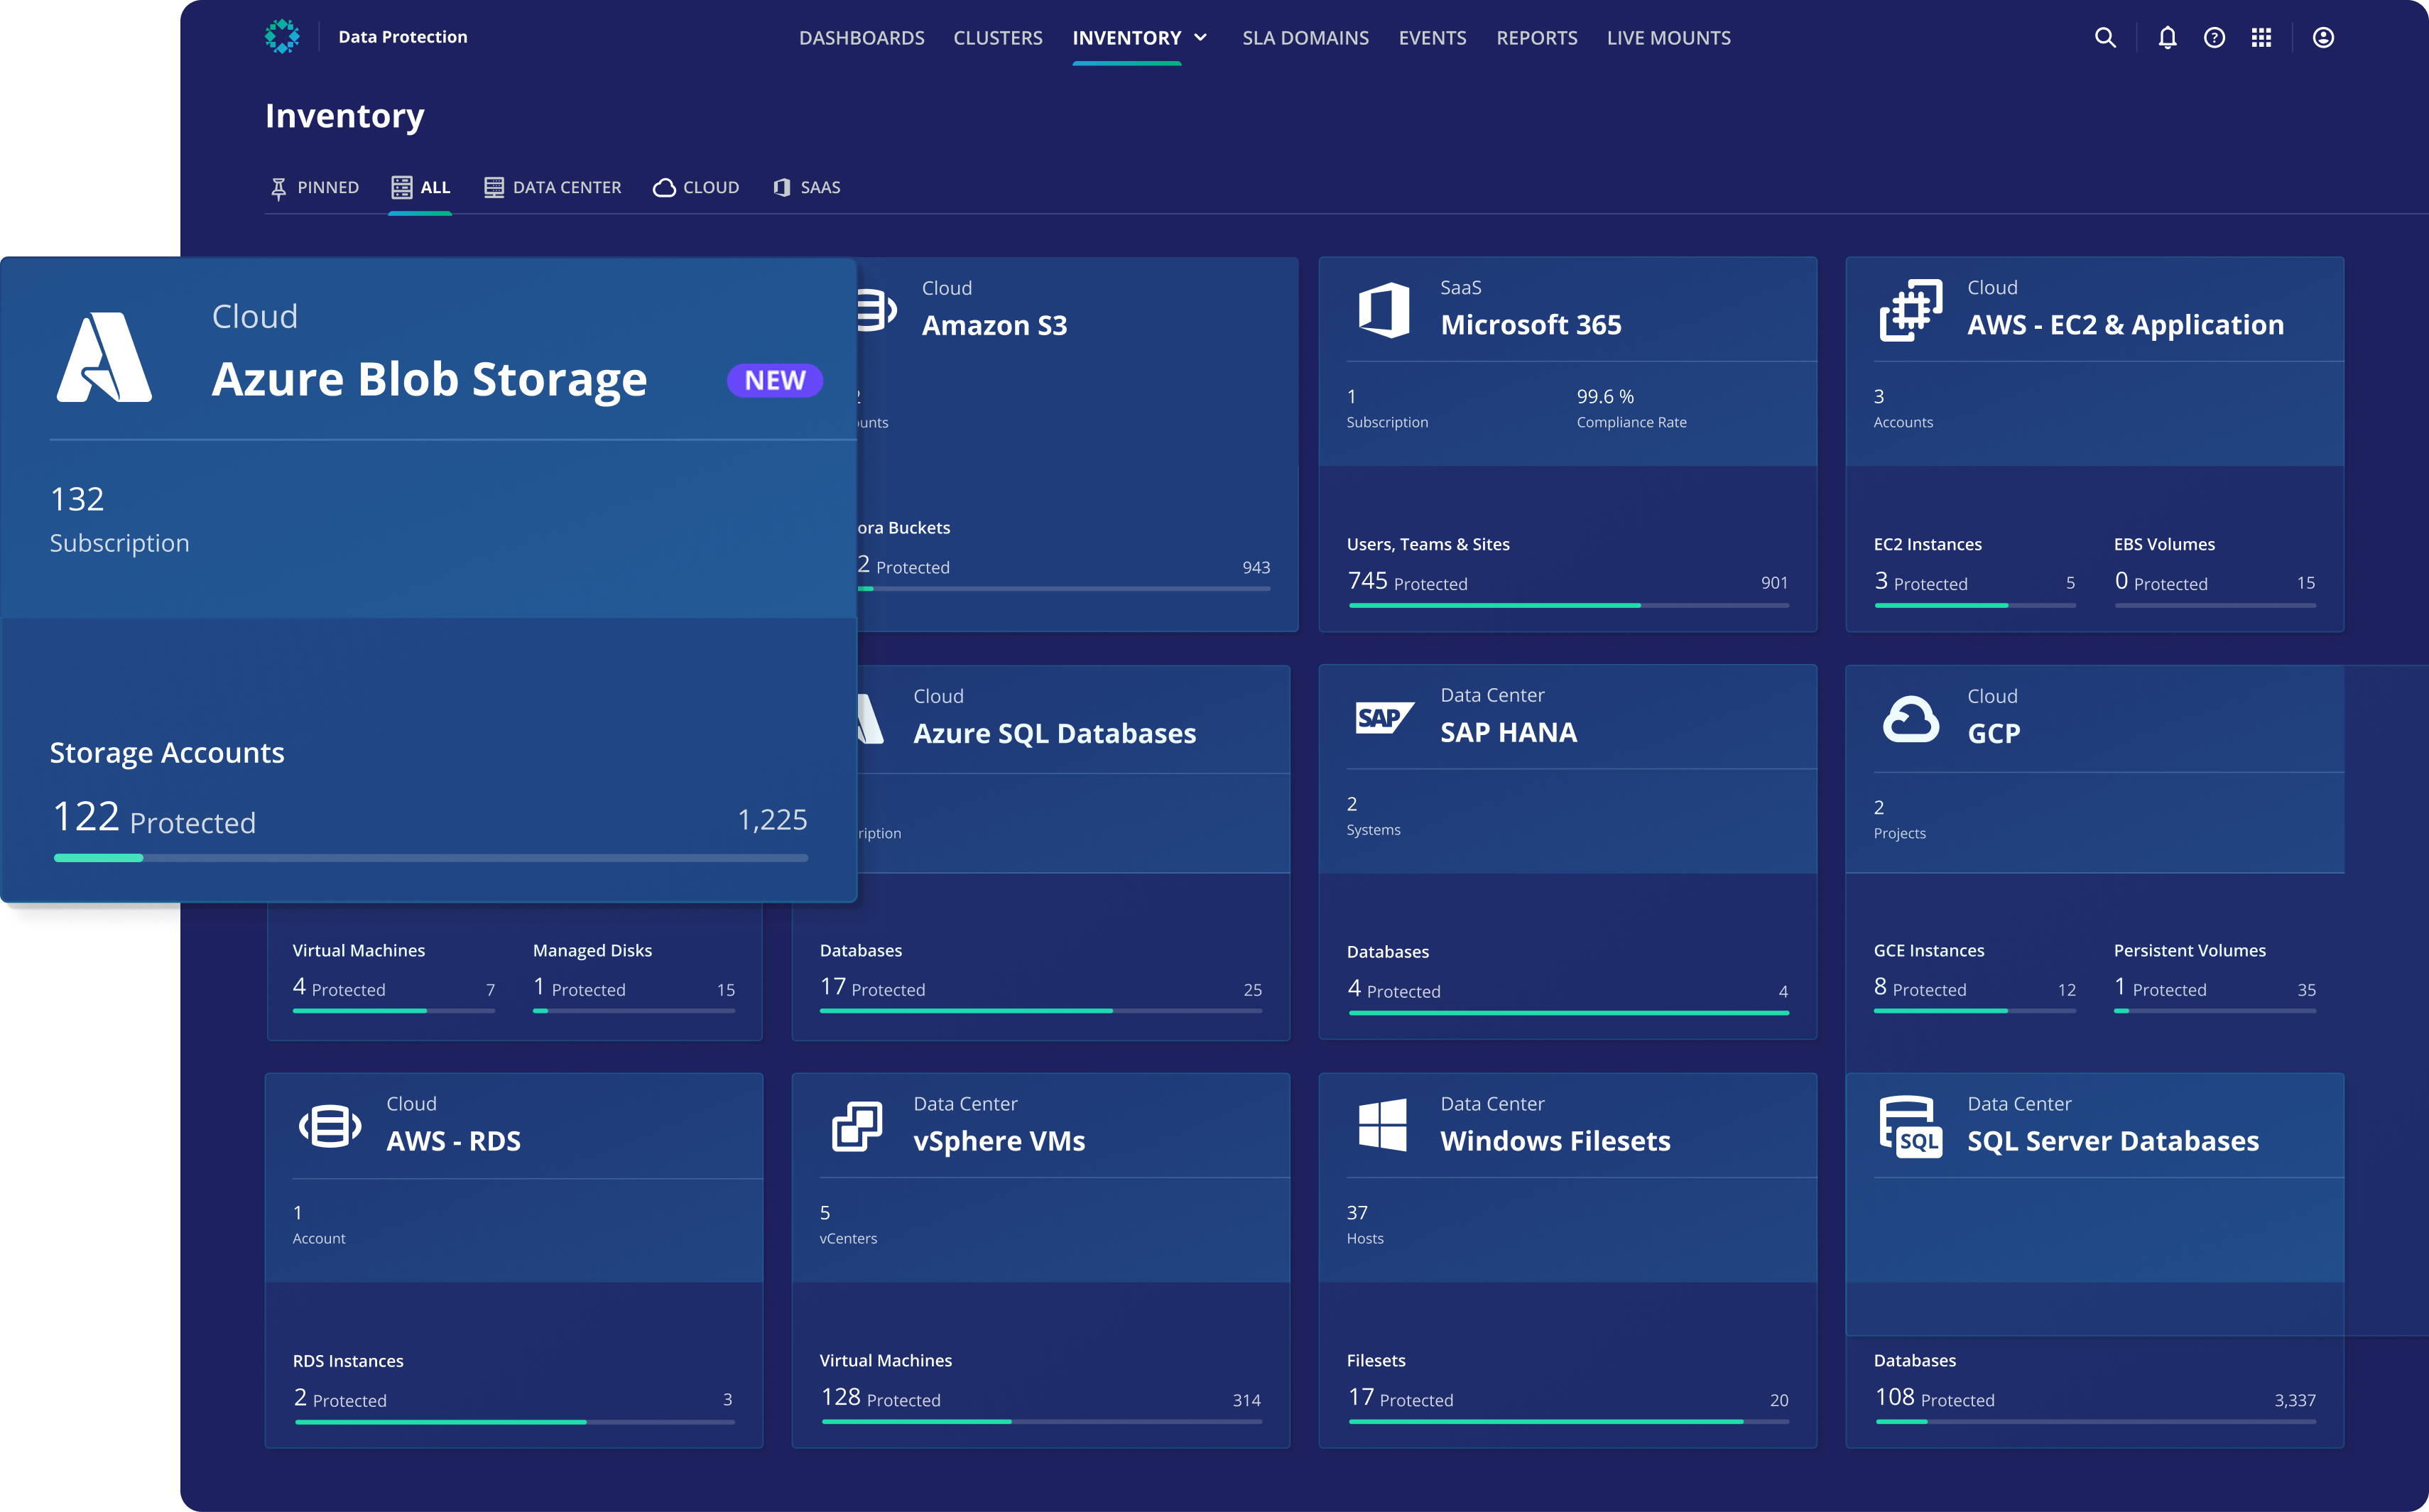Open the search magnifier icon
Image resolution: width=2429 pixels, height=1512 pixels.
[2105, 38]
